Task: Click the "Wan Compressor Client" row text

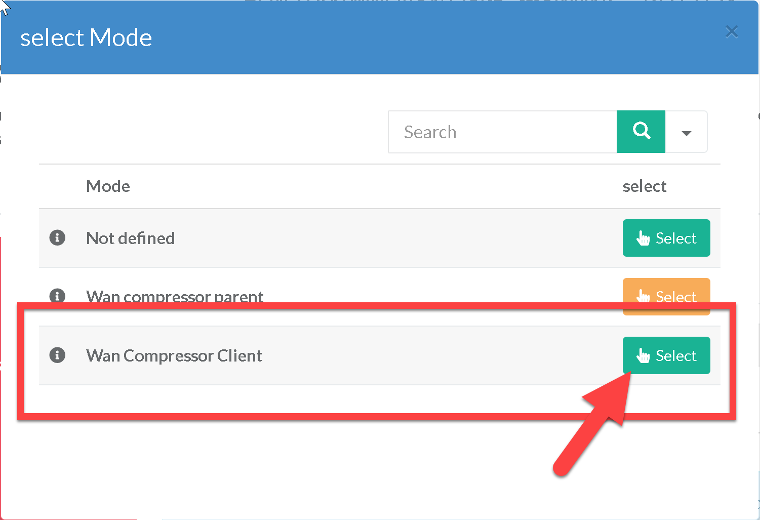Action: click(174, 355)
